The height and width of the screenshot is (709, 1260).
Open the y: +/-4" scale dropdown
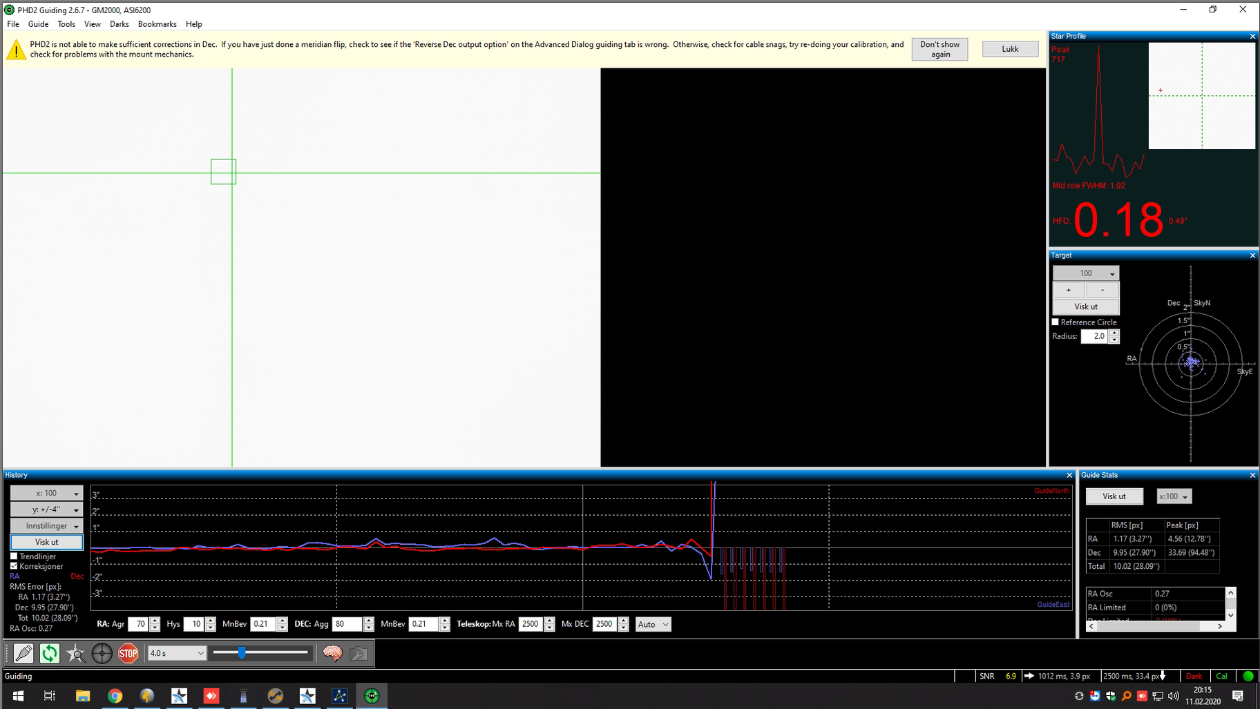point(46,509)
